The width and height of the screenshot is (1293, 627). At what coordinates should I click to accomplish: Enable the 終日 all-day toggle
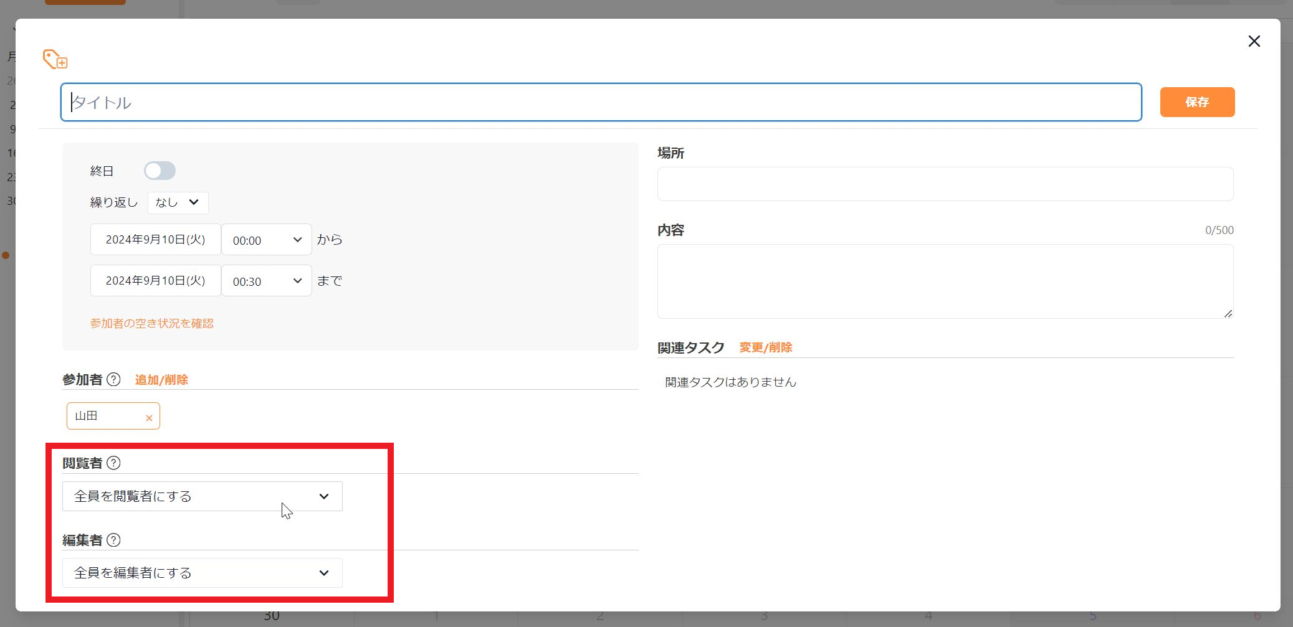[x=160, y=171]
